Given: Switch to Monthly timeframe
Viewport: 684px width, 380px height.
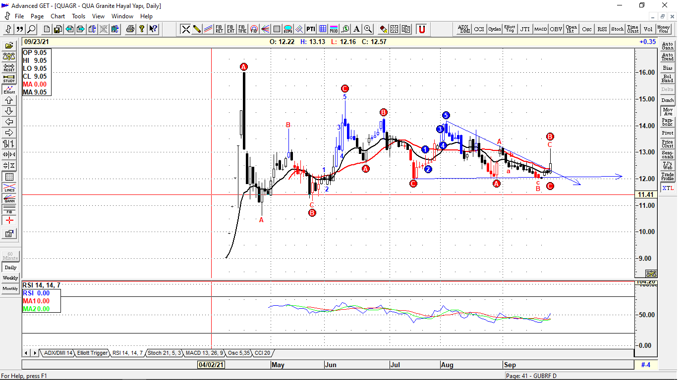Looking at the screenshot, I should [x=10, y=289].
